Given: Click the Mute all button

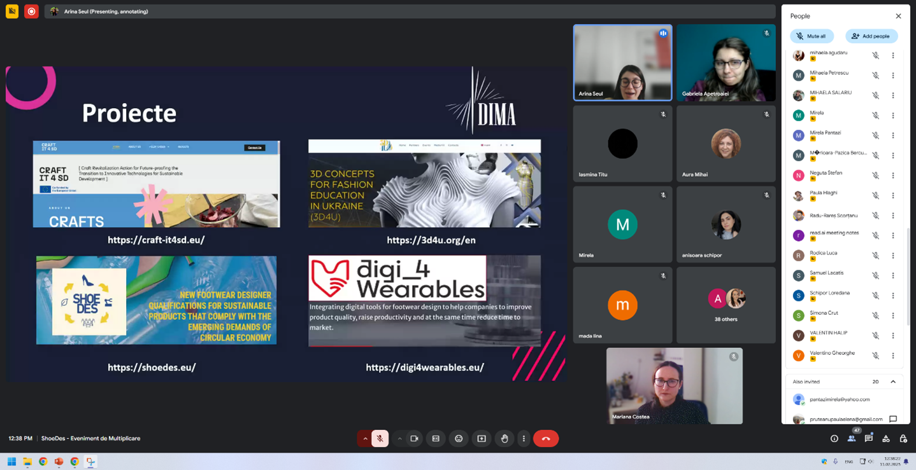Looking at the screenshot, I should 812,36.
